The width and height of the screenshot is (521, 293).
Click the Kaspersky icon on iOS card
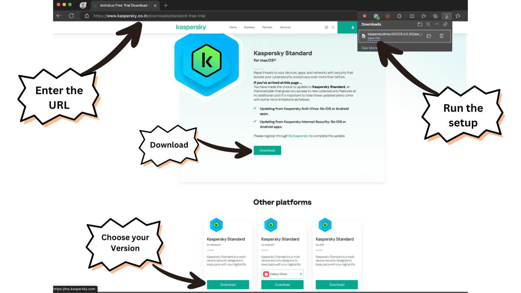[325, 225]
